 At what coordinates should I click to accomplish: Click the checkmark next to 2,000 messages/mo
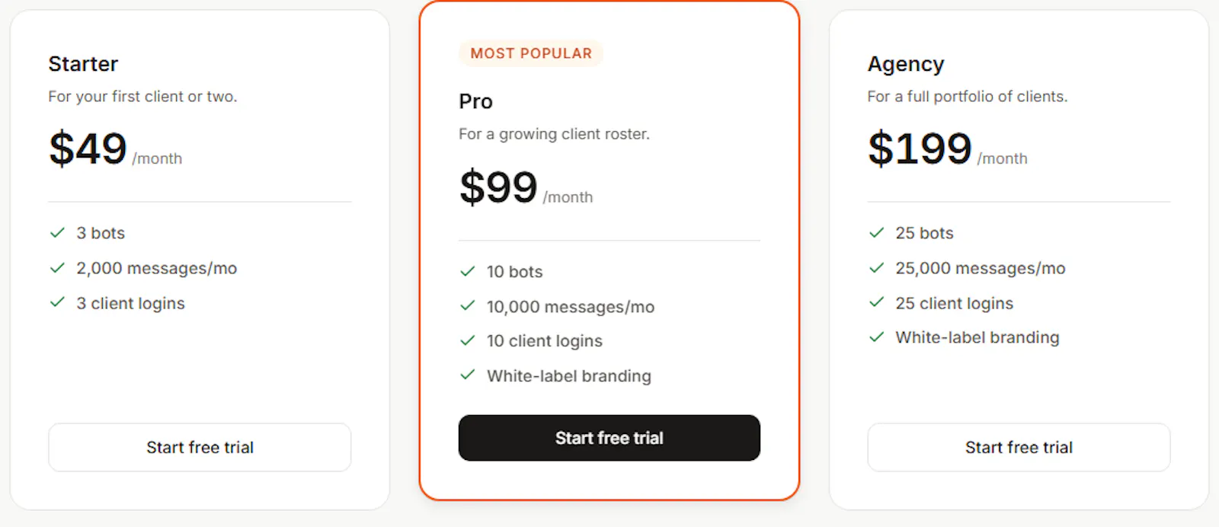pyautogui.click(x=57, y=268)
